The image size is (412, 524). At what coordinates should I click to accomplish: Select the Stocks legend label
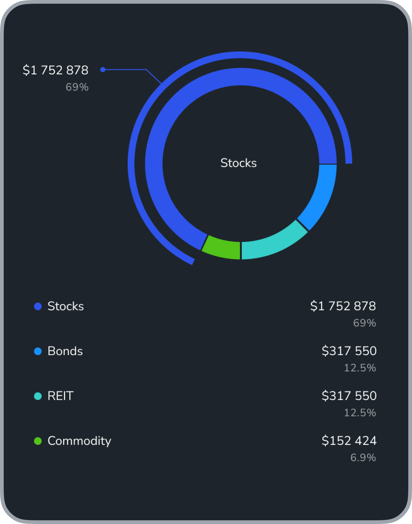click(66, 306)
